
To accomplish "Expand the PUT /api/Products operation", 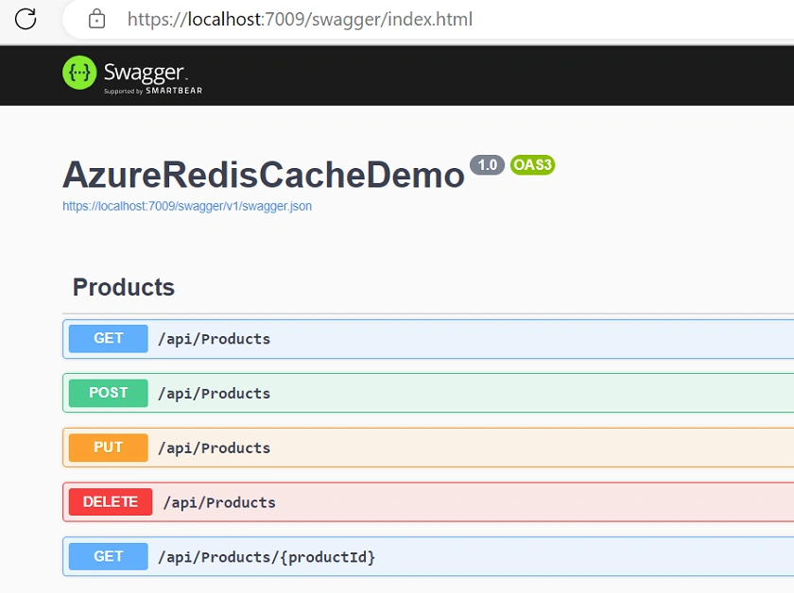I will [428, 448].
